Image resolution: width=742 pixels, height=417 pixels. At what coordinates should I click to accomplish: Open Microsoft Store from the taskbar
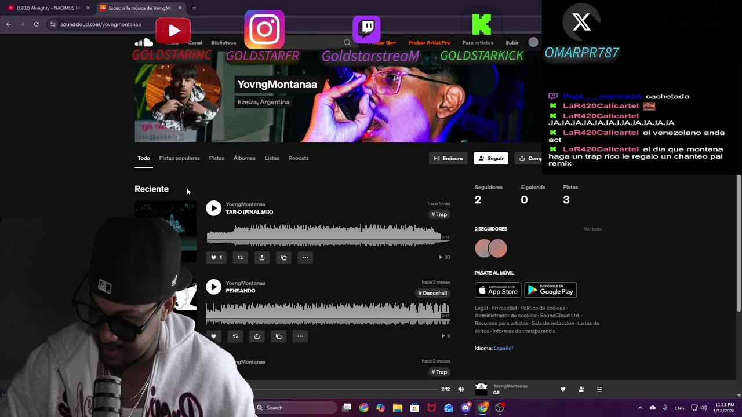point(414,408)
